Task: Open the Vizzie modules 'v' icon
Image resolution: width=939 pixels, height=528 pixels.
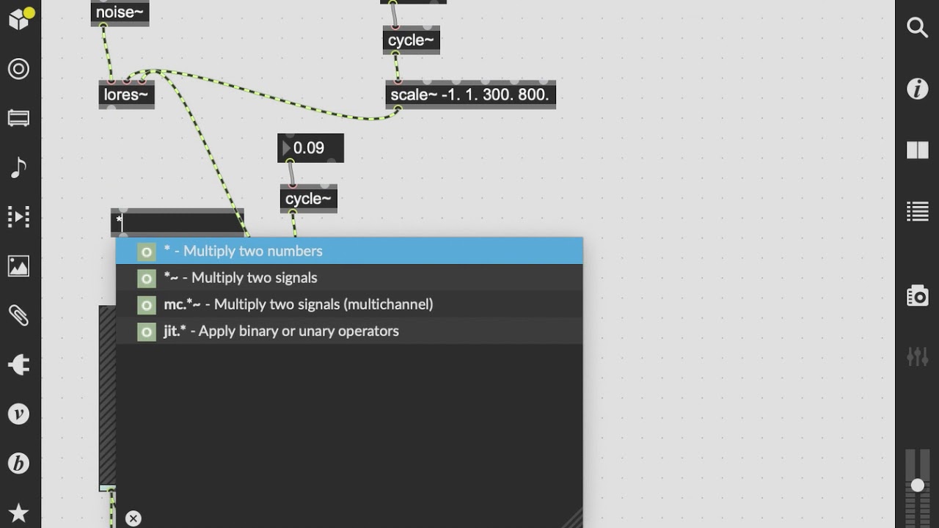Action: [19, 414]
